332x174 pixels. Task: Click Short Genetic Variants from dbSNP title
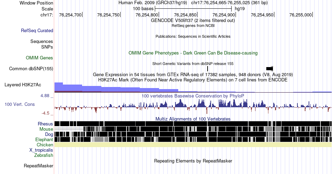(x=193, y=64)
